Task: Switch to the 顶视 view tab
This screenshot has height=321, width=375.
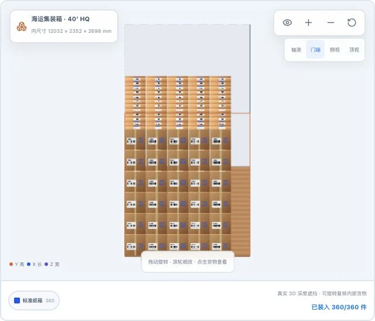Action: point(354,50)
